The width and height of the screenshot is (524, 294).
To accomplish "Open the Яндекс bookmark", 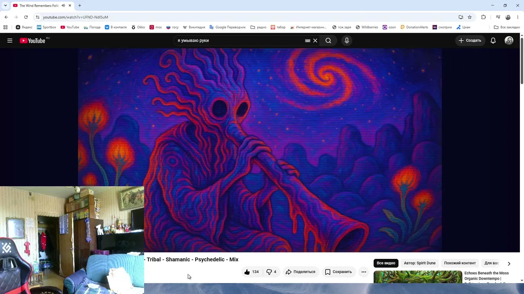I will click(24, 27).
